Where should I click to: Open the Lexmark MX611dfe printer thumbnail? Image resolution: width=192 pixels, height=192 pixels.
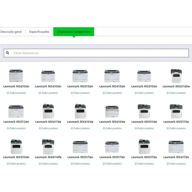coord(48,147)
